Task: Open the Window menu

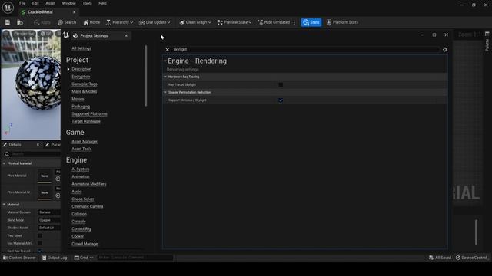Action: click(x=68, y=3)
